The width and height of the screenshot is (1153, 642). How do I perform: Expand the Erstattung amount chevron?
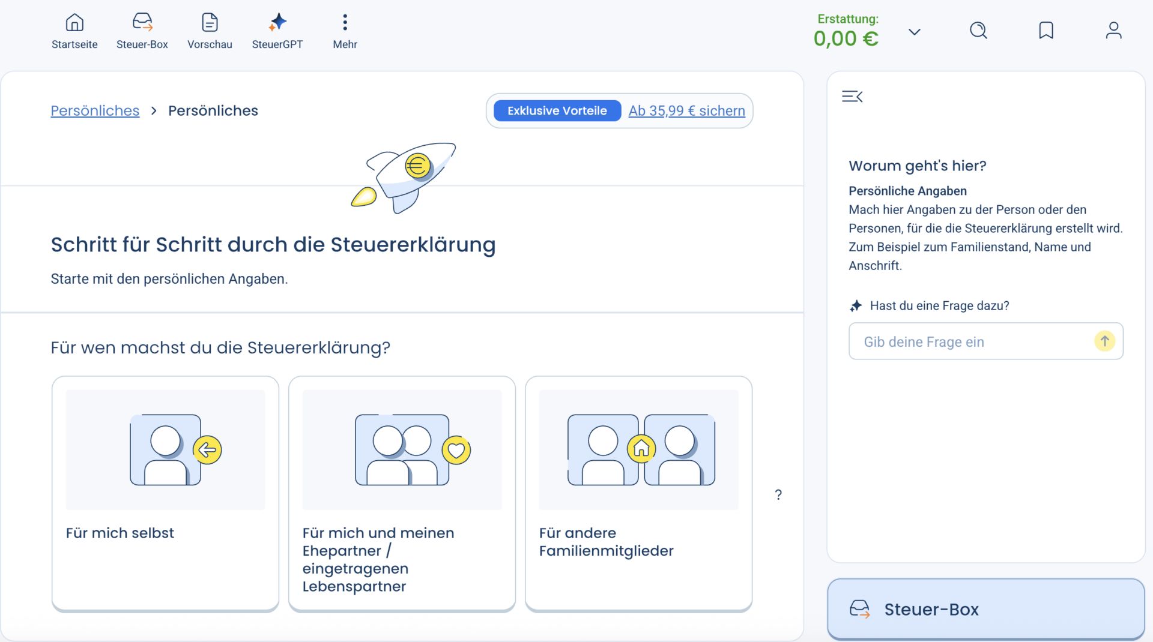pos(914,32)
